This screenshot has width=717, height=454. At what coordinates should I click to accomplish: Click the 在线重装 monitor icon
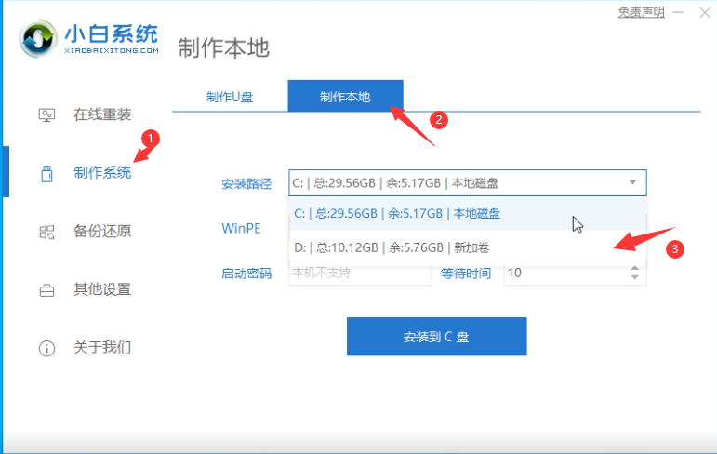point(46,115)
